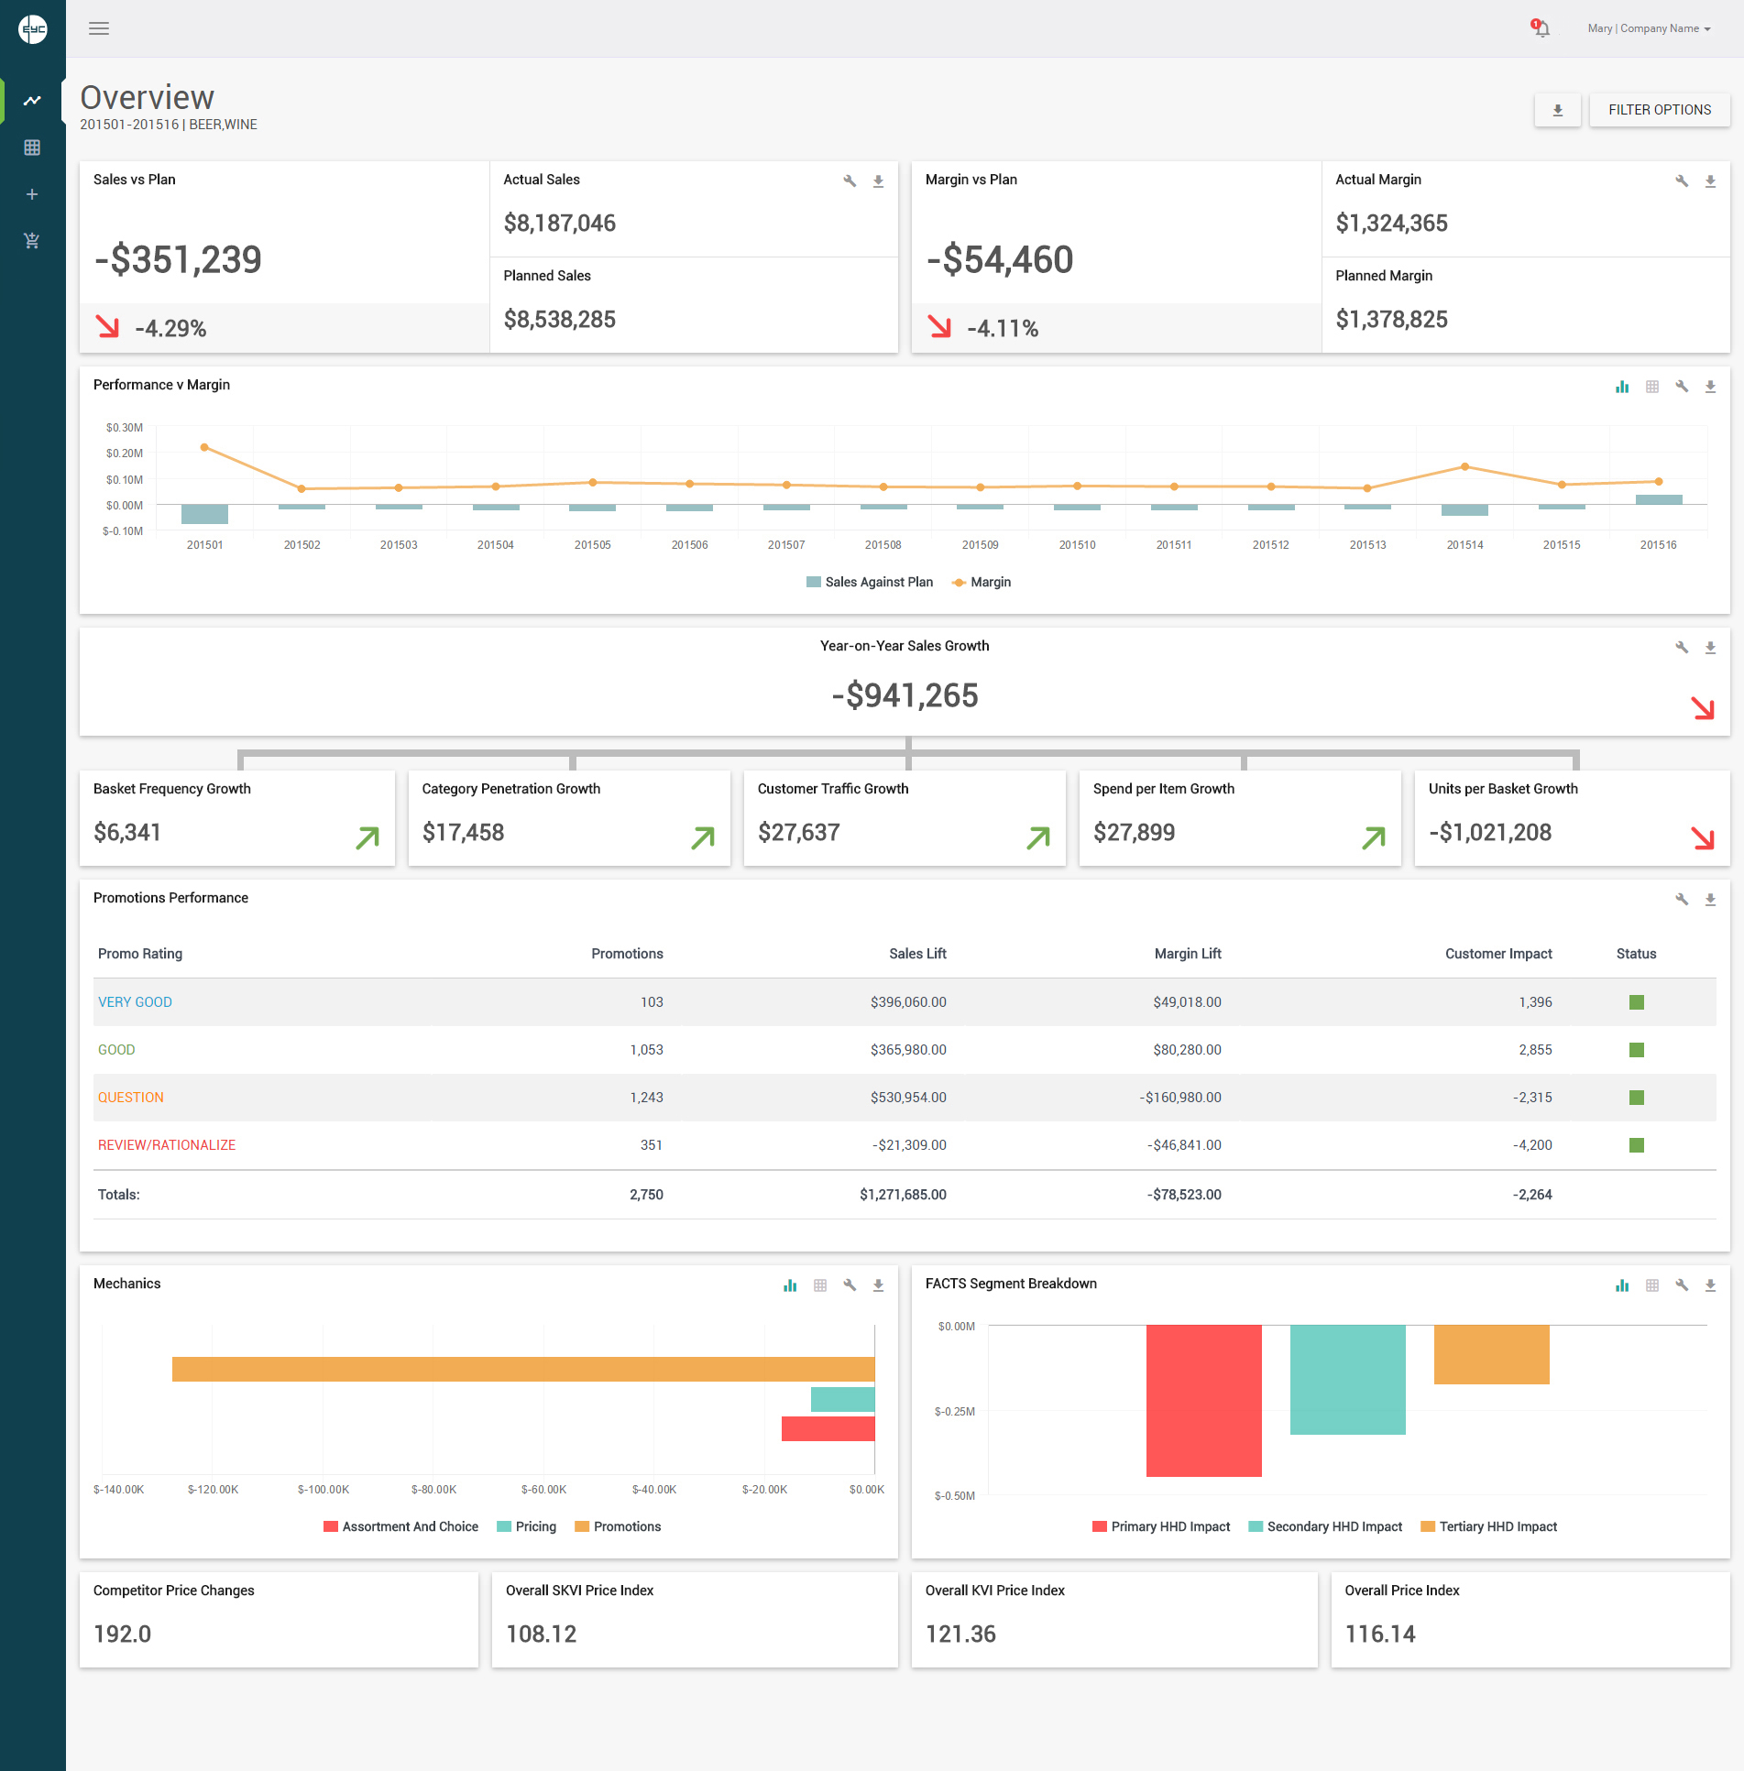
Task: Click the Pricing legend color swatch
Action: coord(504,1526)
